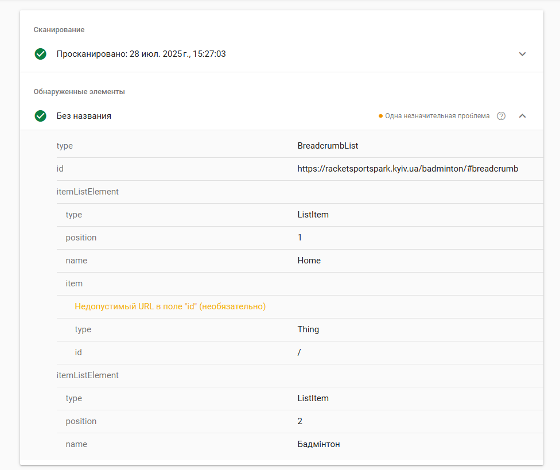Click the Home name value
Image resolution: width=560 pixels, height=470 pixels.
click(x=309, y=261)
